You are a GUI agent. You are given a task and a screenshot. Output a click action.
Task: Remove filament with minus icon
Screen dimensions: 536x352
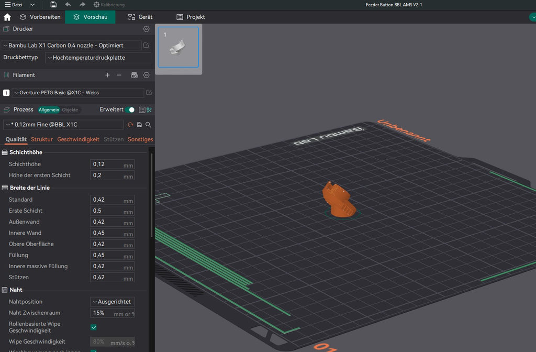tap(119, 75)
